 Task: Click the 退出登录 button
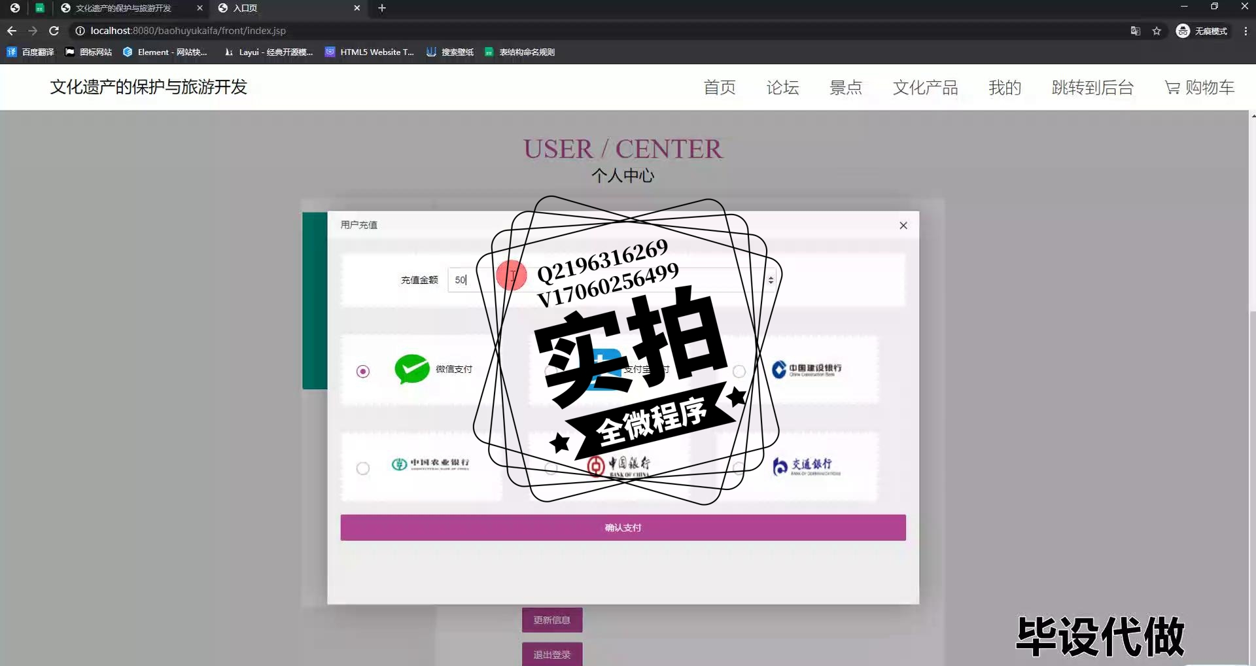coord(551,654)
